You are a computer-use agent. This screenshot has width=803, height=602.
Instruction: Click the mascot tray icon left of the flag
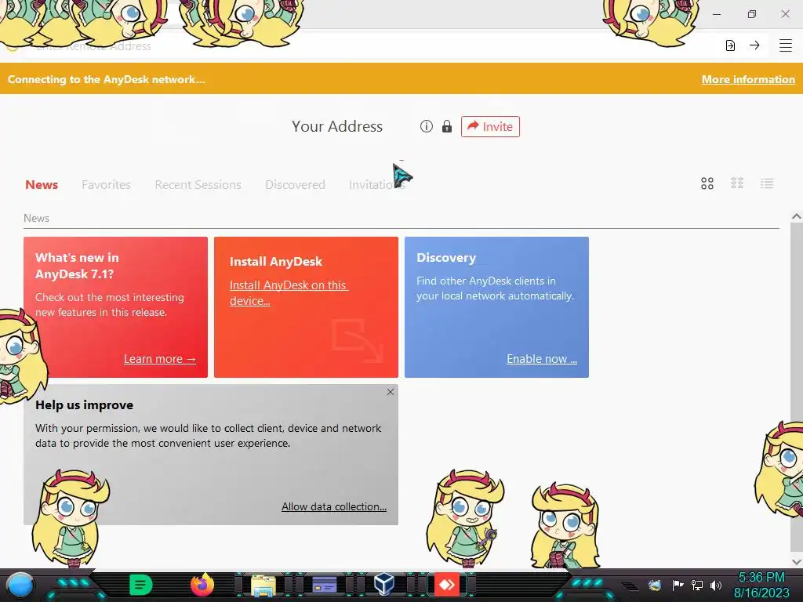pyautogui.click(x=655, y=585)
